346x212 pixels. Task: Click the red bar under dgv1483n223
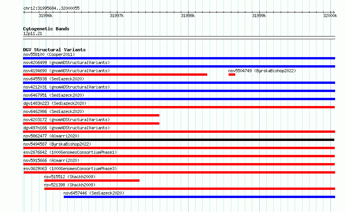179,107
